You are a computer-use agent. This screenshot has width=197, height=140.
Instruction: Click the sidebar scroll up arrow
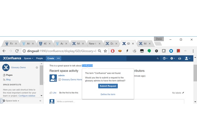point(41,64)
